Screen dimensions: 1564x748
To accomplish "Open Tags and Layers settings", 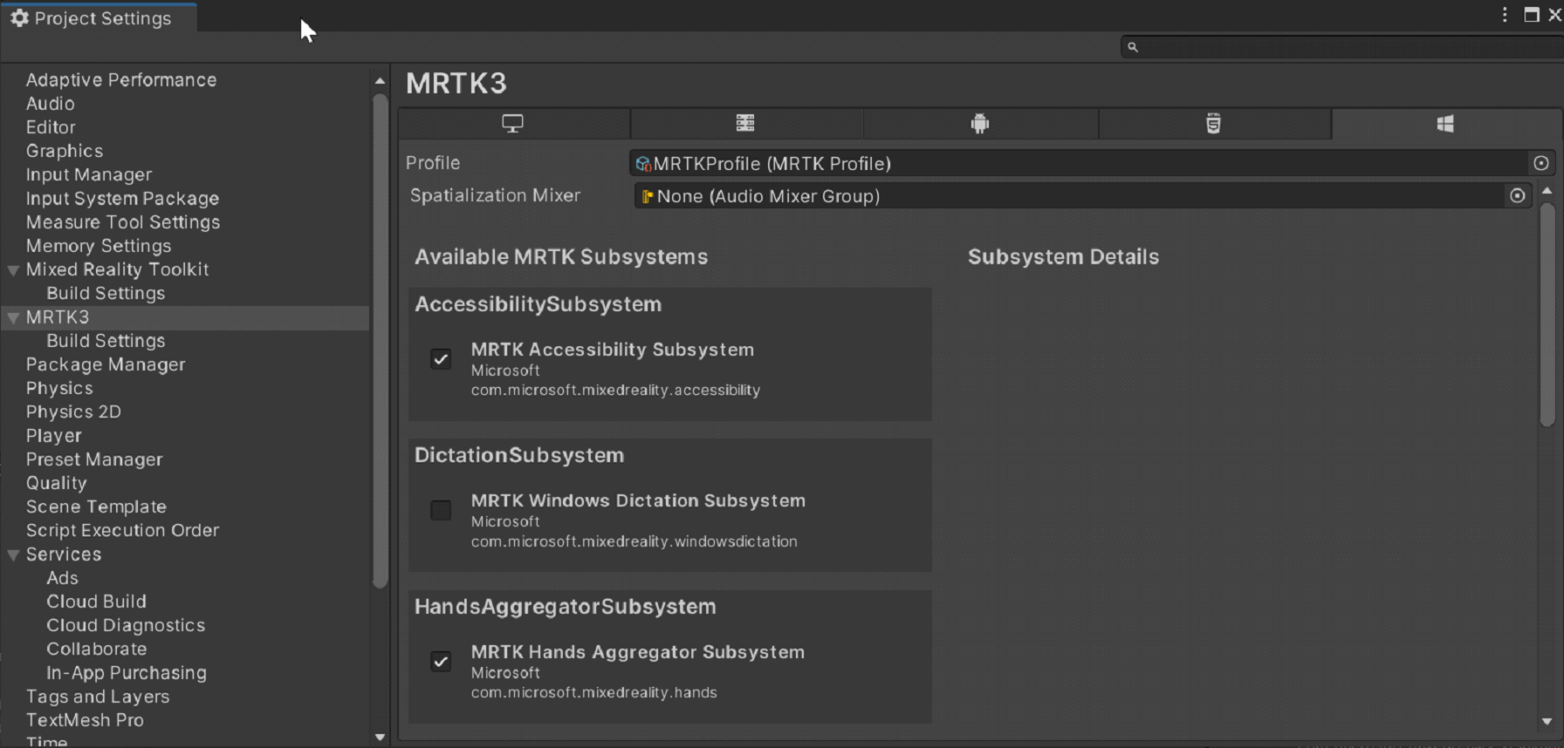I will pyautogui.click(x=98, y=697).
